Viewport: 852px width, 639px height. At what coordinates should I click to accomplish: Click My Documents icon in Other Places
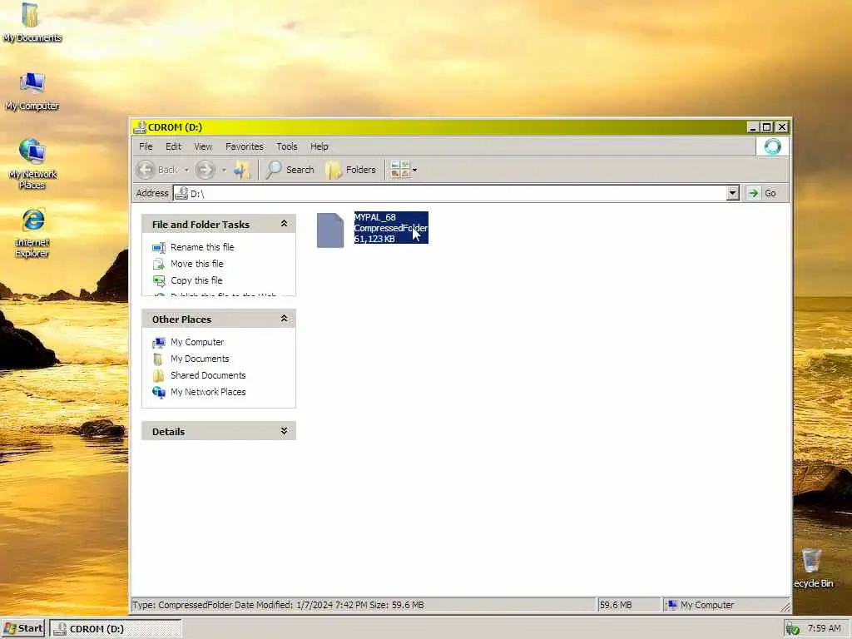click(158, 359)
